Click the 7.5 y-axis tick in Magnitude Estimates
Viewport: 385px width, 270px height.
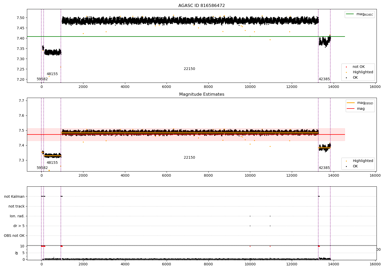click(x=22, y=130)
